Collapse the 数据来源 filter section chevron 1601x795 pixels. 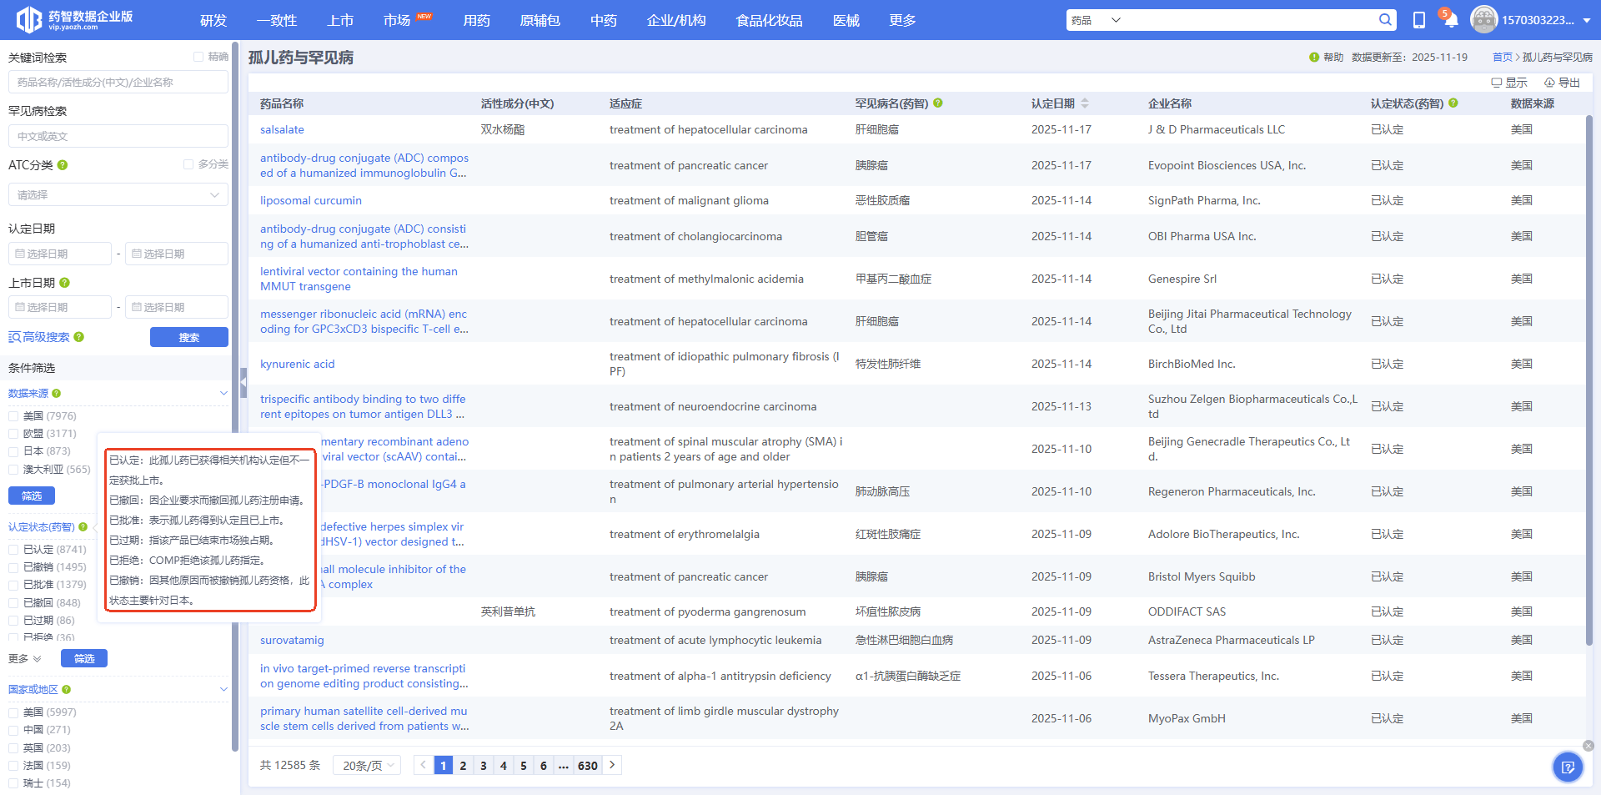point(223,393)
